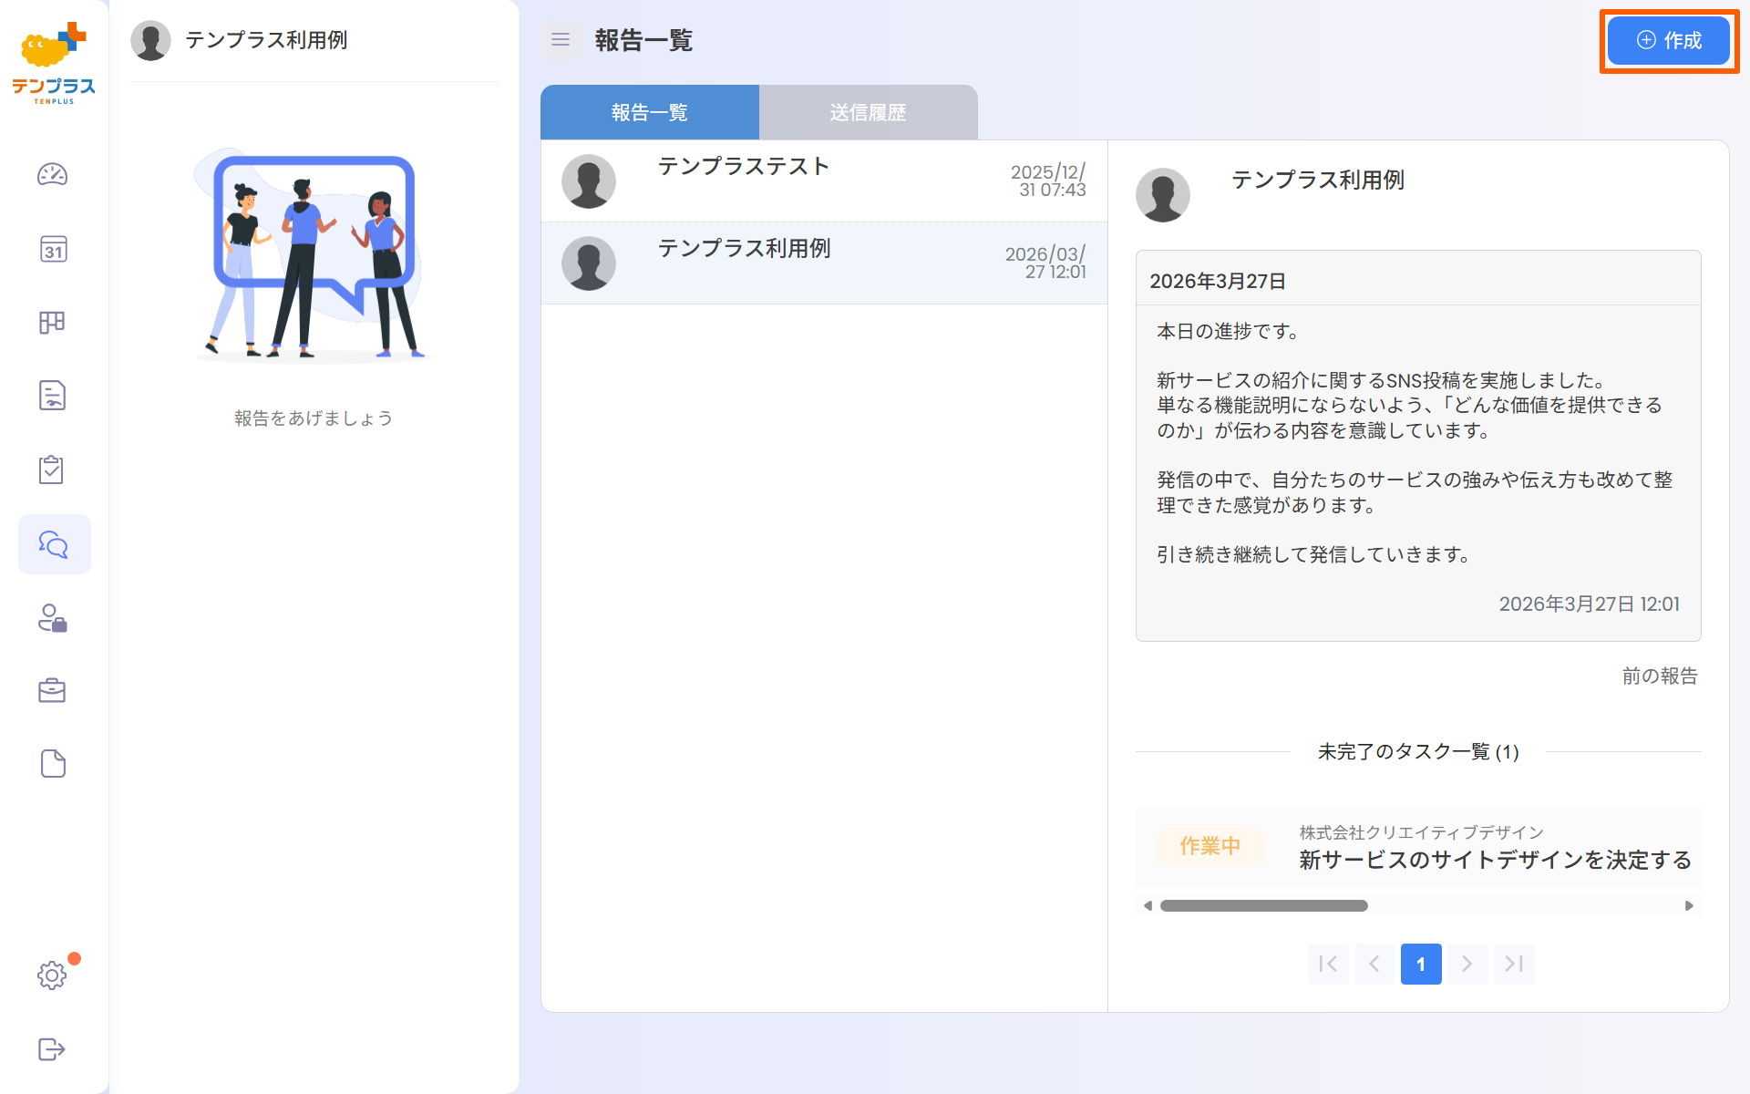Click 株式会社クリエイティブデザイン company name
Viewport: 1750px width, 1094px height.
(x=1421, y=832)
